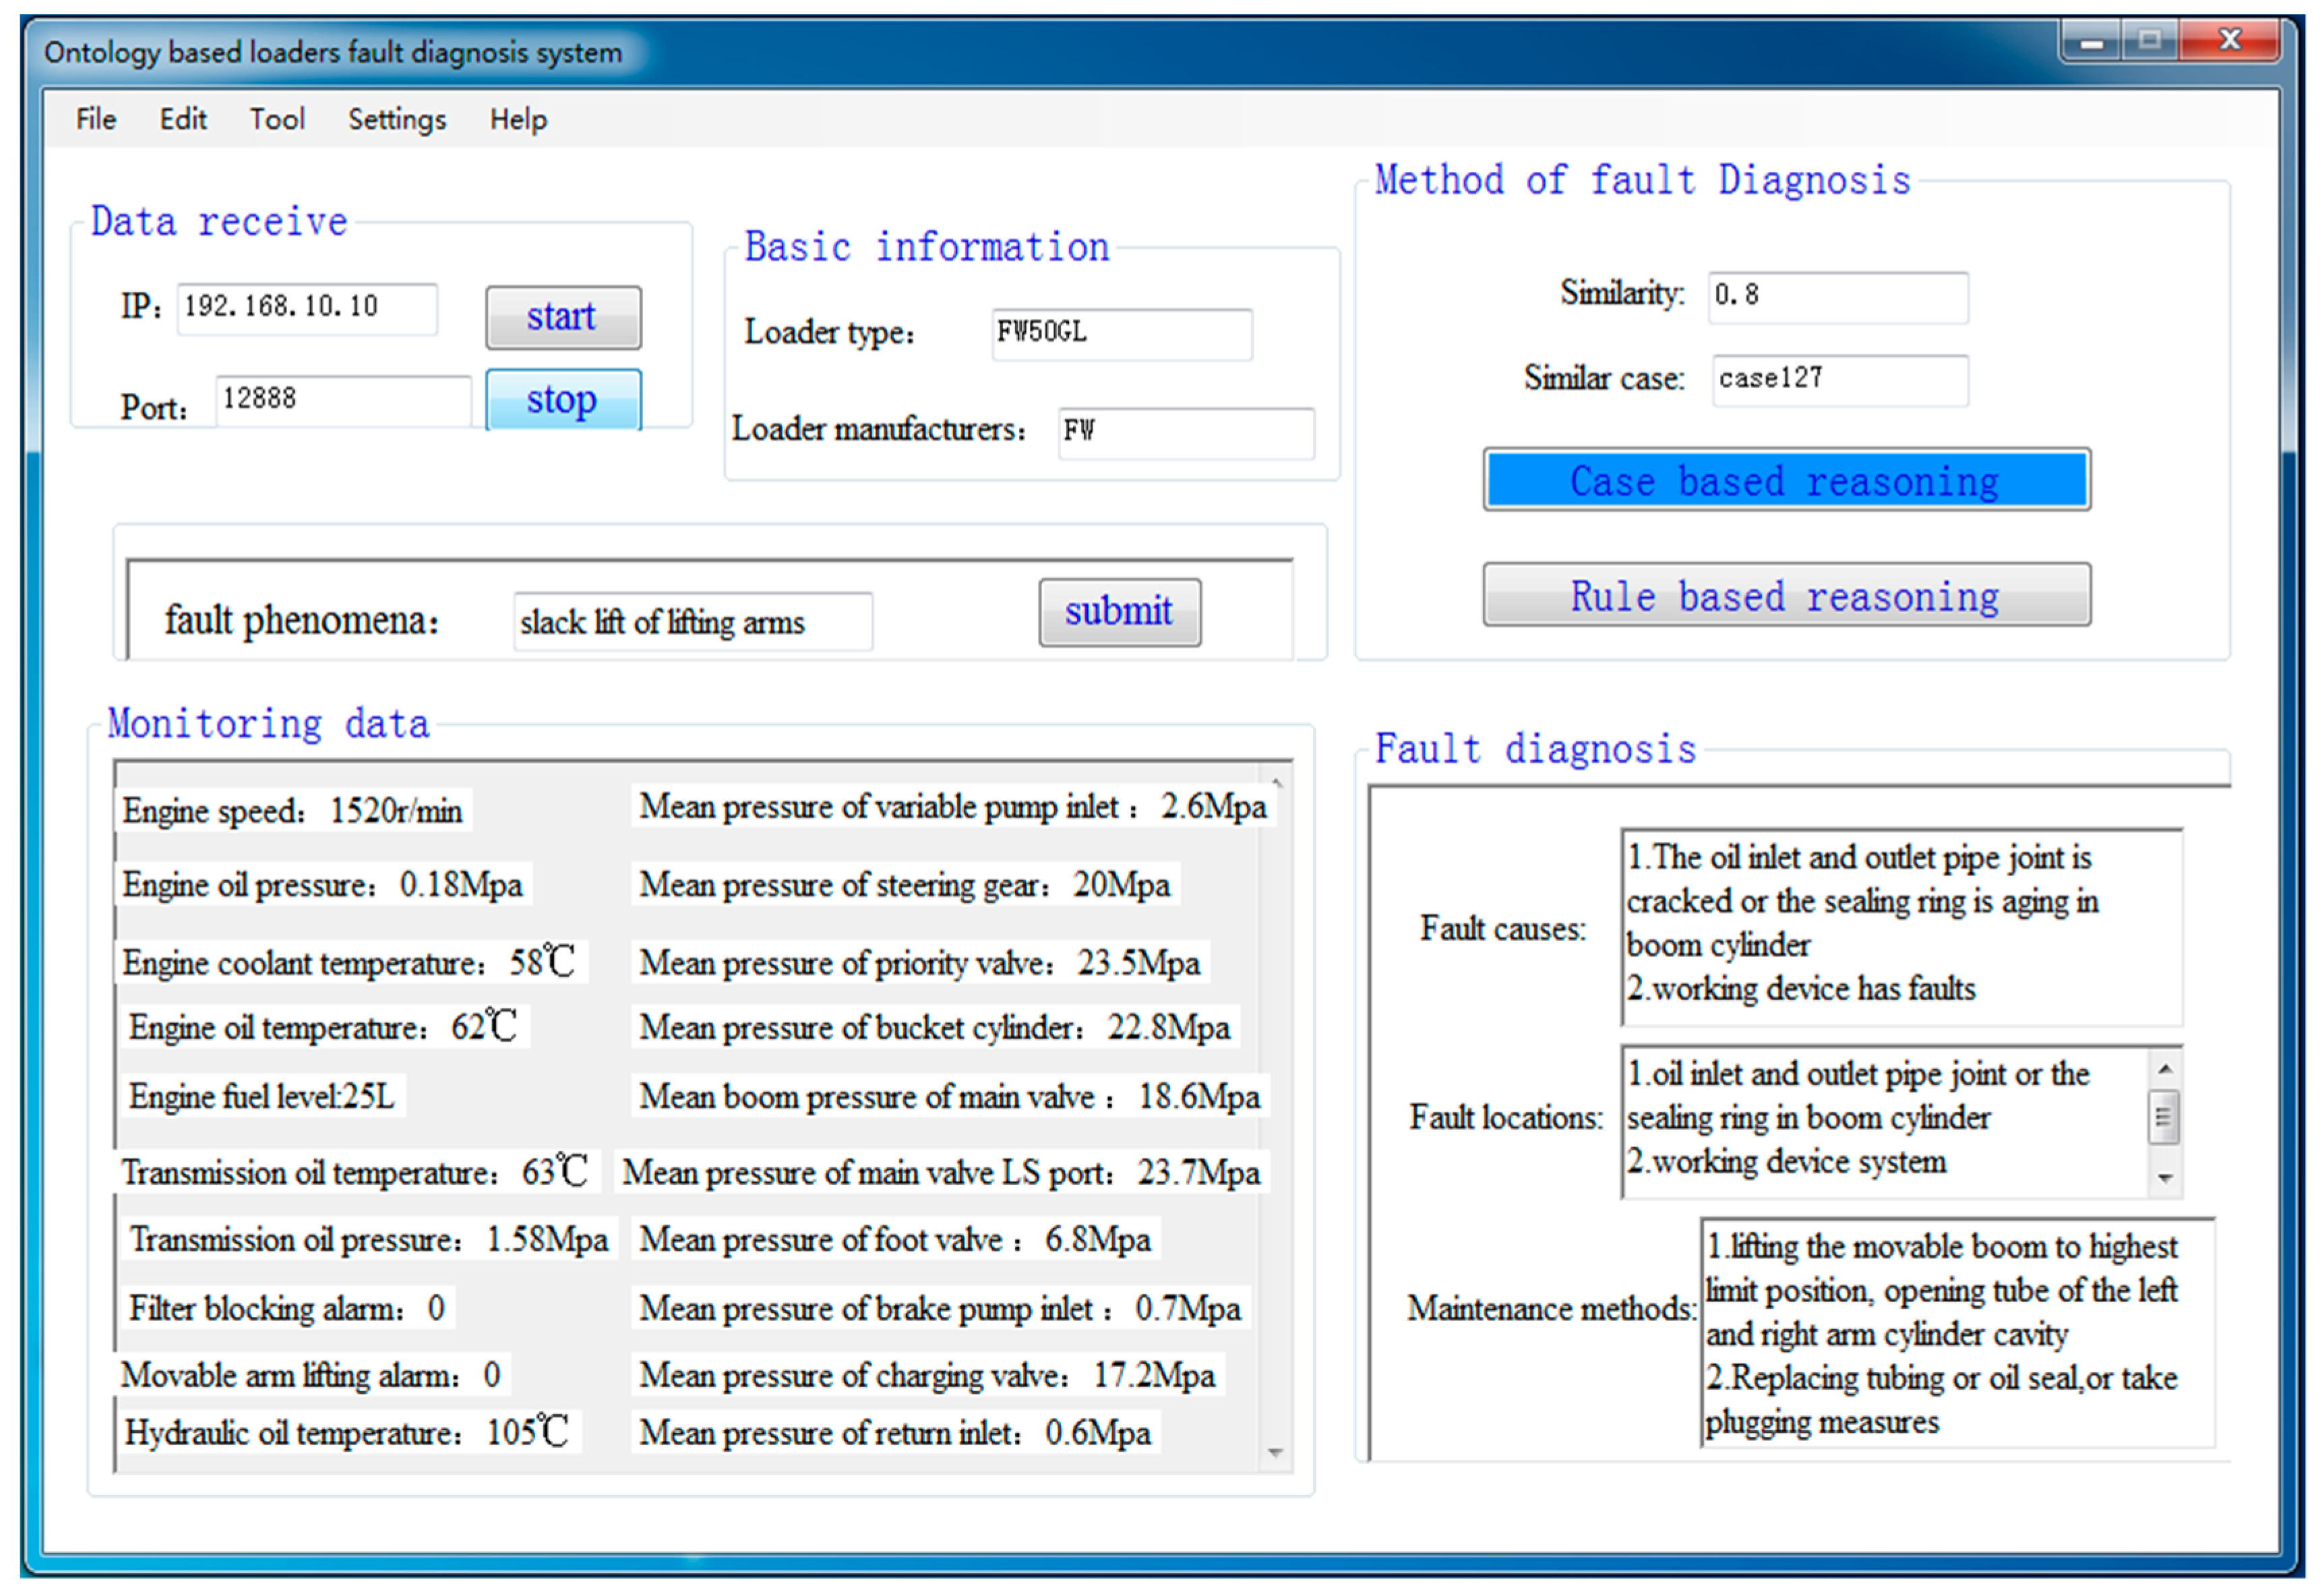Open the Help menu
The image size is (2324, 1596).
coord(518,119)
